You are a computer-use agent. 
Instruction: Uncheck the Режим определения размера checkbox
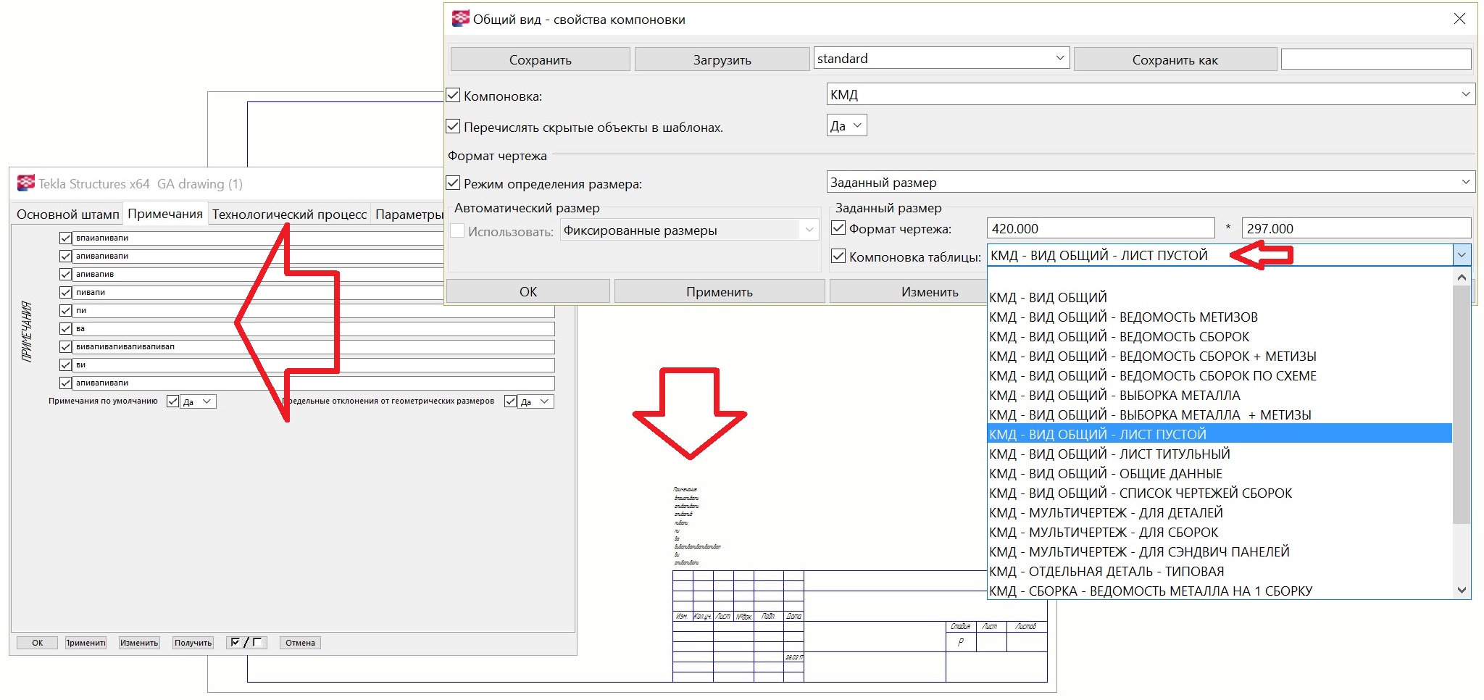pos(454,183)
